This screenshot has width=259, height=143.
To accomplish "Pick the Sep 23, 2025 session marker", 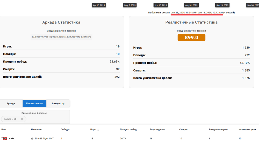I will (x=222, y=5).
